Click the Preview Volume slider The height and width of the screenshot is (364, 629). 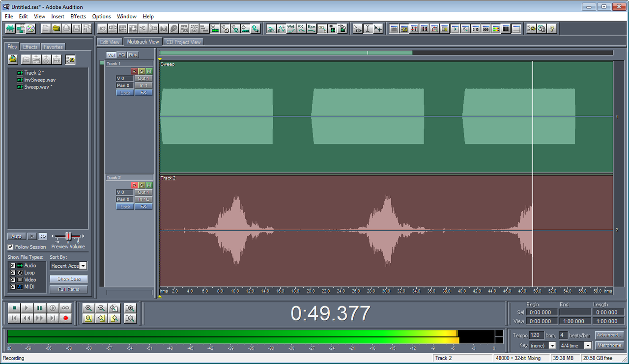coord(69,236)
